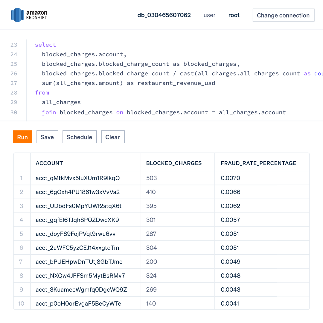This screenshot has width=323, height=323.
Task: Select account acct_bPUEHpwDnTUtj8GbTJme
Action: click(79, 262)
